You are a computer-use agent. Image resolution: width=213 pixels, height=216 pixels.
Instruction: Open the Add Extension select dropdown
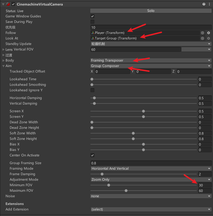click(151, 209)
